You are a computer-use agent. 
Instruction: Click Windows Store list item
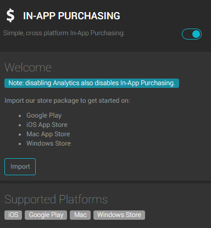(48, 143)
